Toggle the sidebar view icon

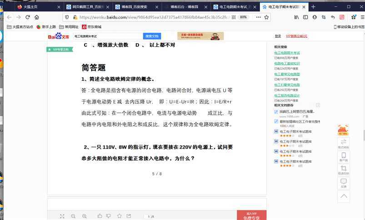click(x=305, y=17)
